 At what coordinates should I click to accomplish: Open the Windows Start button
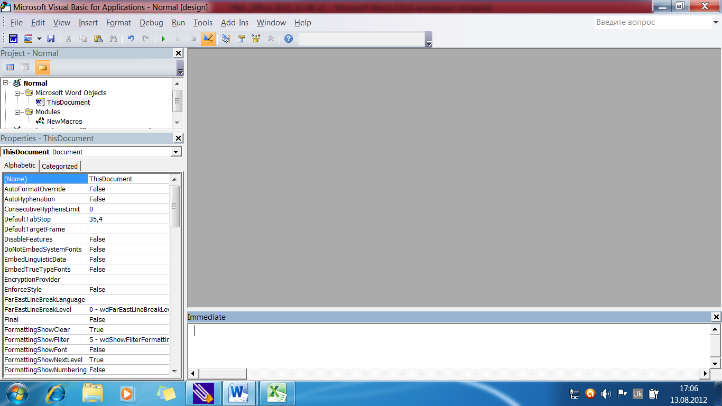point(17,393)
